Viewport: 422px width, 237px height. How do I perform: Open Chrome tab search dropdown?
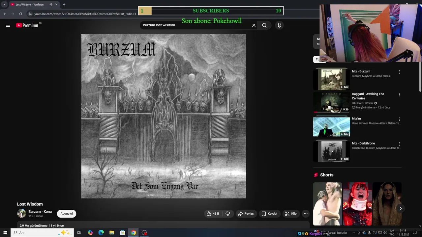point(4,5)
